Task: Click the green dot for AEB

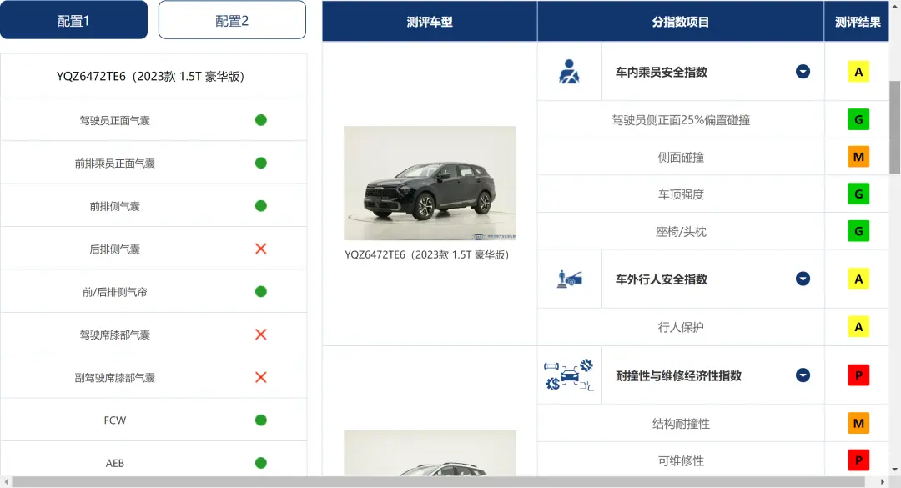Action: [x=261, y=463]
